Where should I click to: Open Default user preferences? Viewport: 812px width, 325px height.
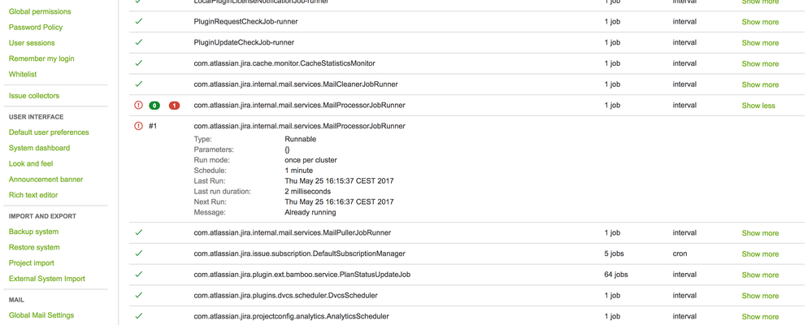49,132
